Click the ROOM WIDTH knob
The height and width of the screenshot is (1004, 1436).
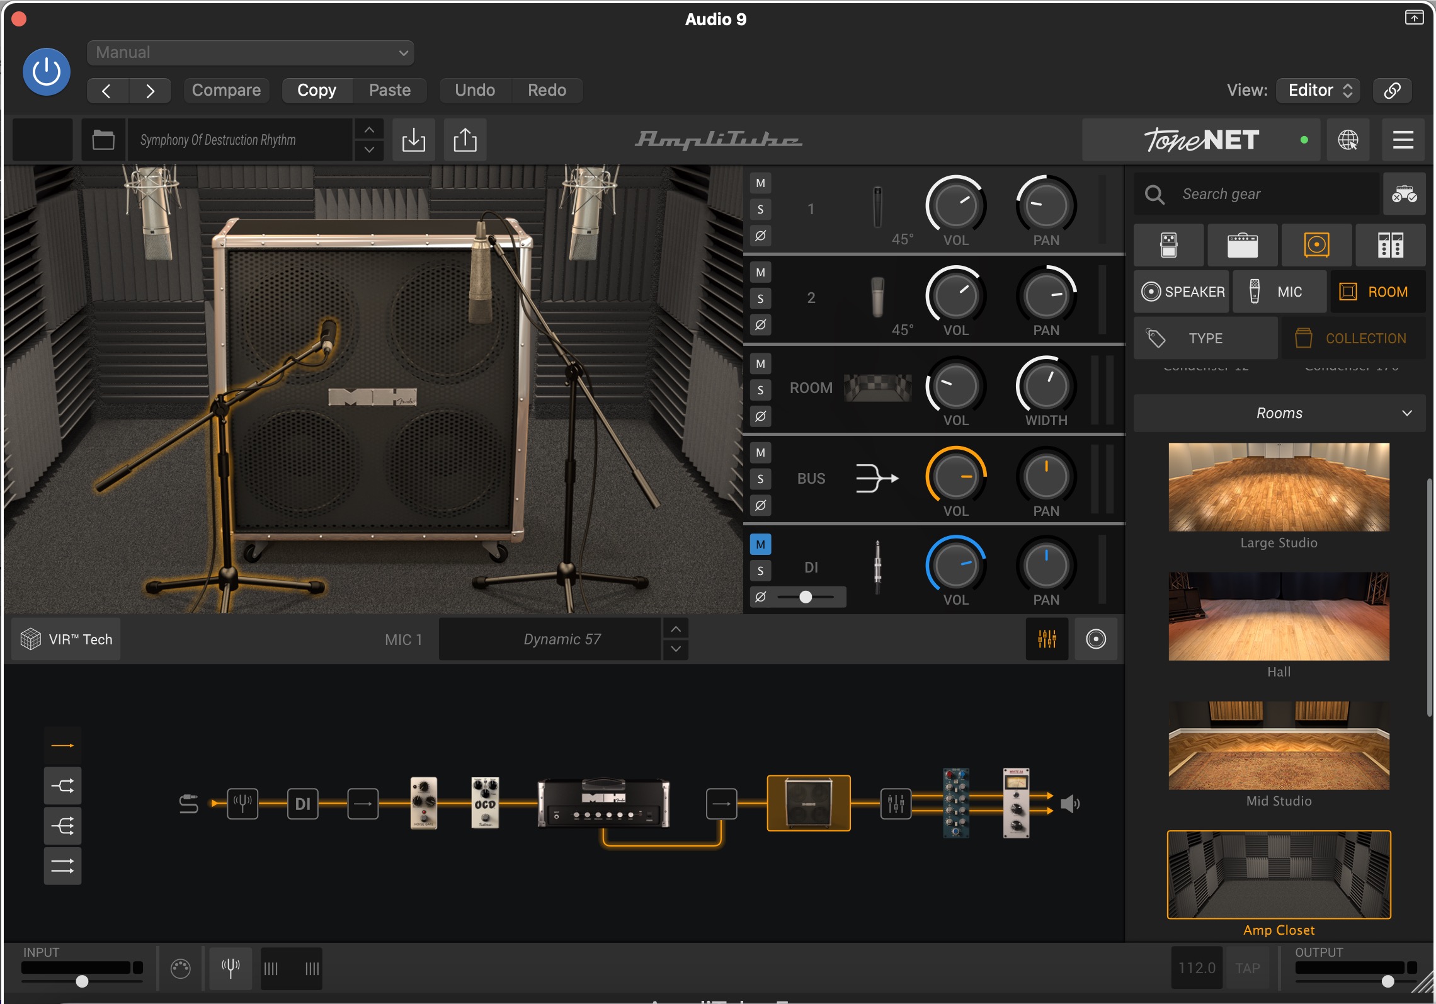1046,386
